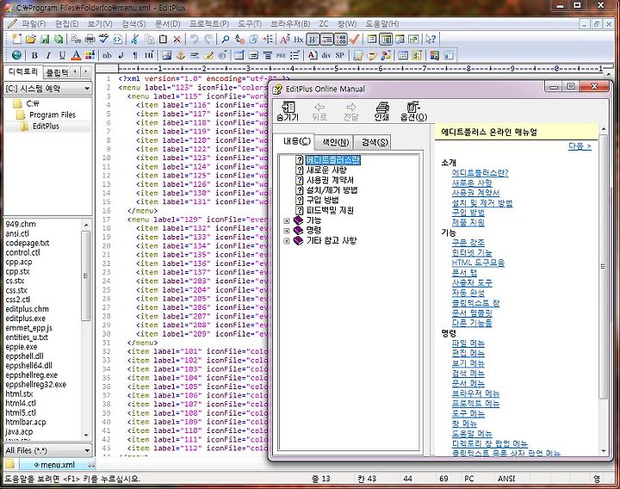Open the 에디트플러스란? link

click(x=480, y=173)
